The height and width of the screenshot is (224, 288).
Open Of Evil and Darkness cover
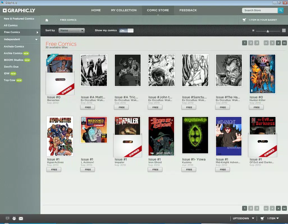(x=263, y=137)
